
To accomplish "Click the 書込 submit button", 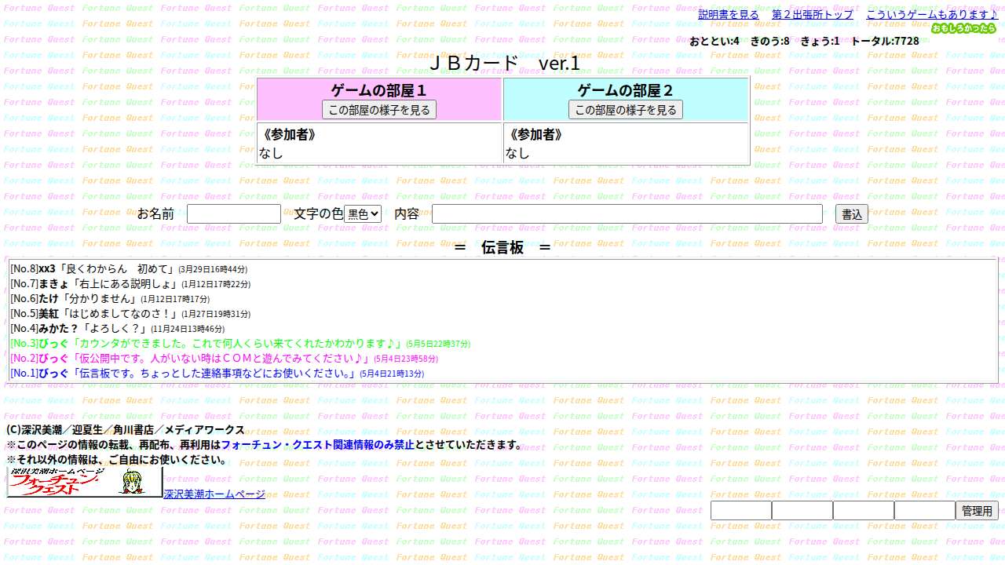I will coord(852,213).
